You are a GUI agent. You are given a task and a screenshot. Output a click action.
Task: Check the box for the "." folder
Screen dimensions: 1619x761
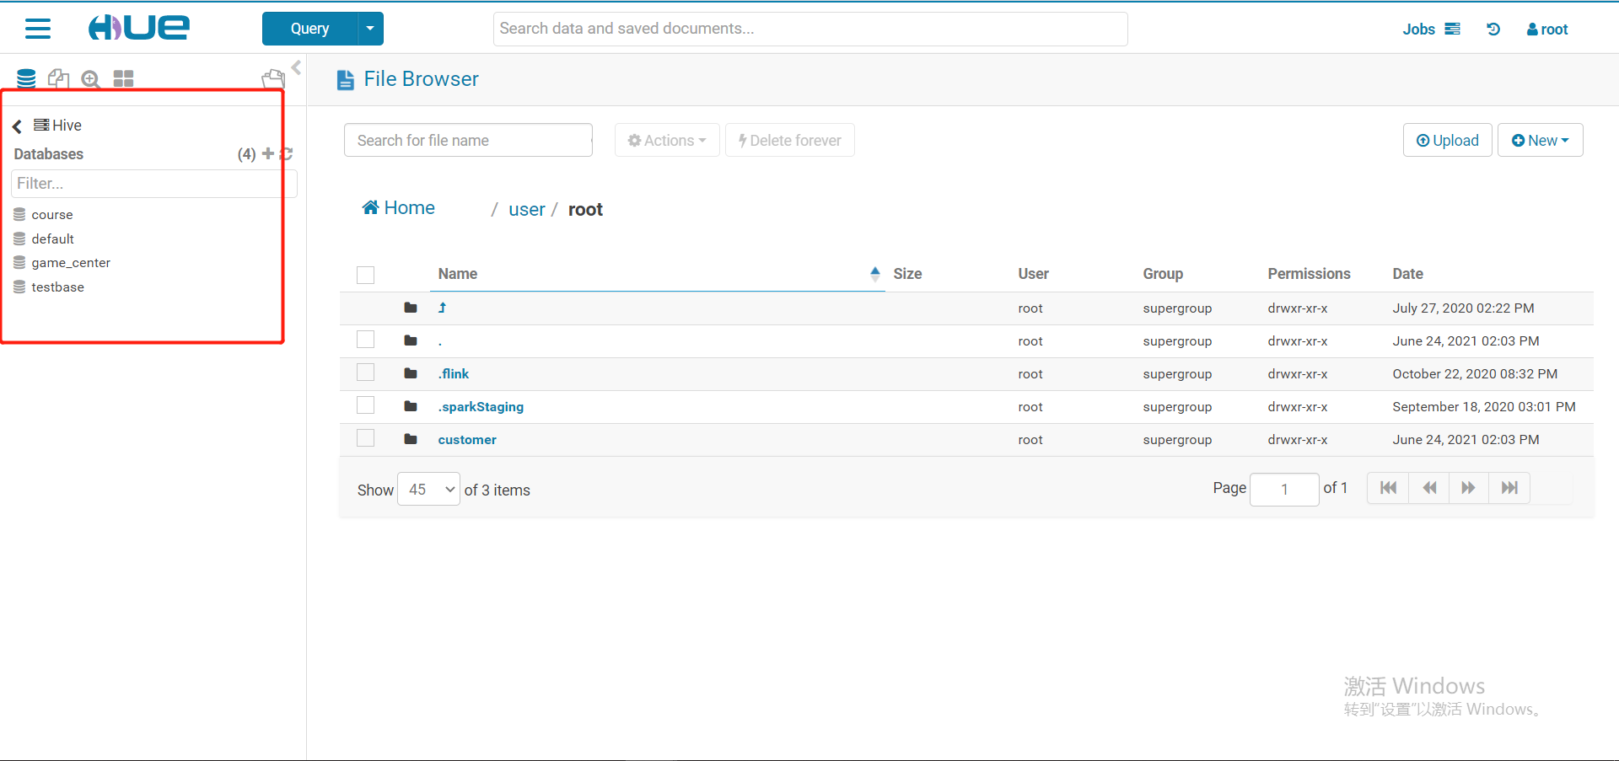pyautogui.click(x=365, y=340)
